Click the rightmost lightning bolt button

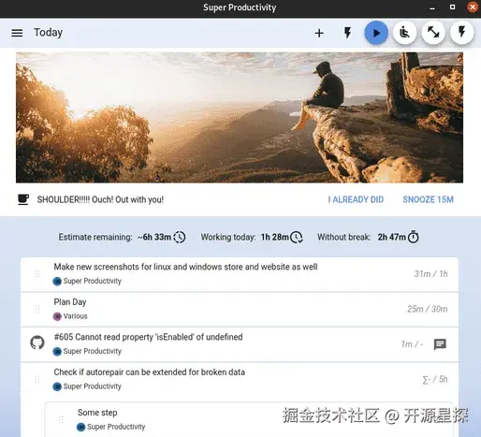coord(462,33)
